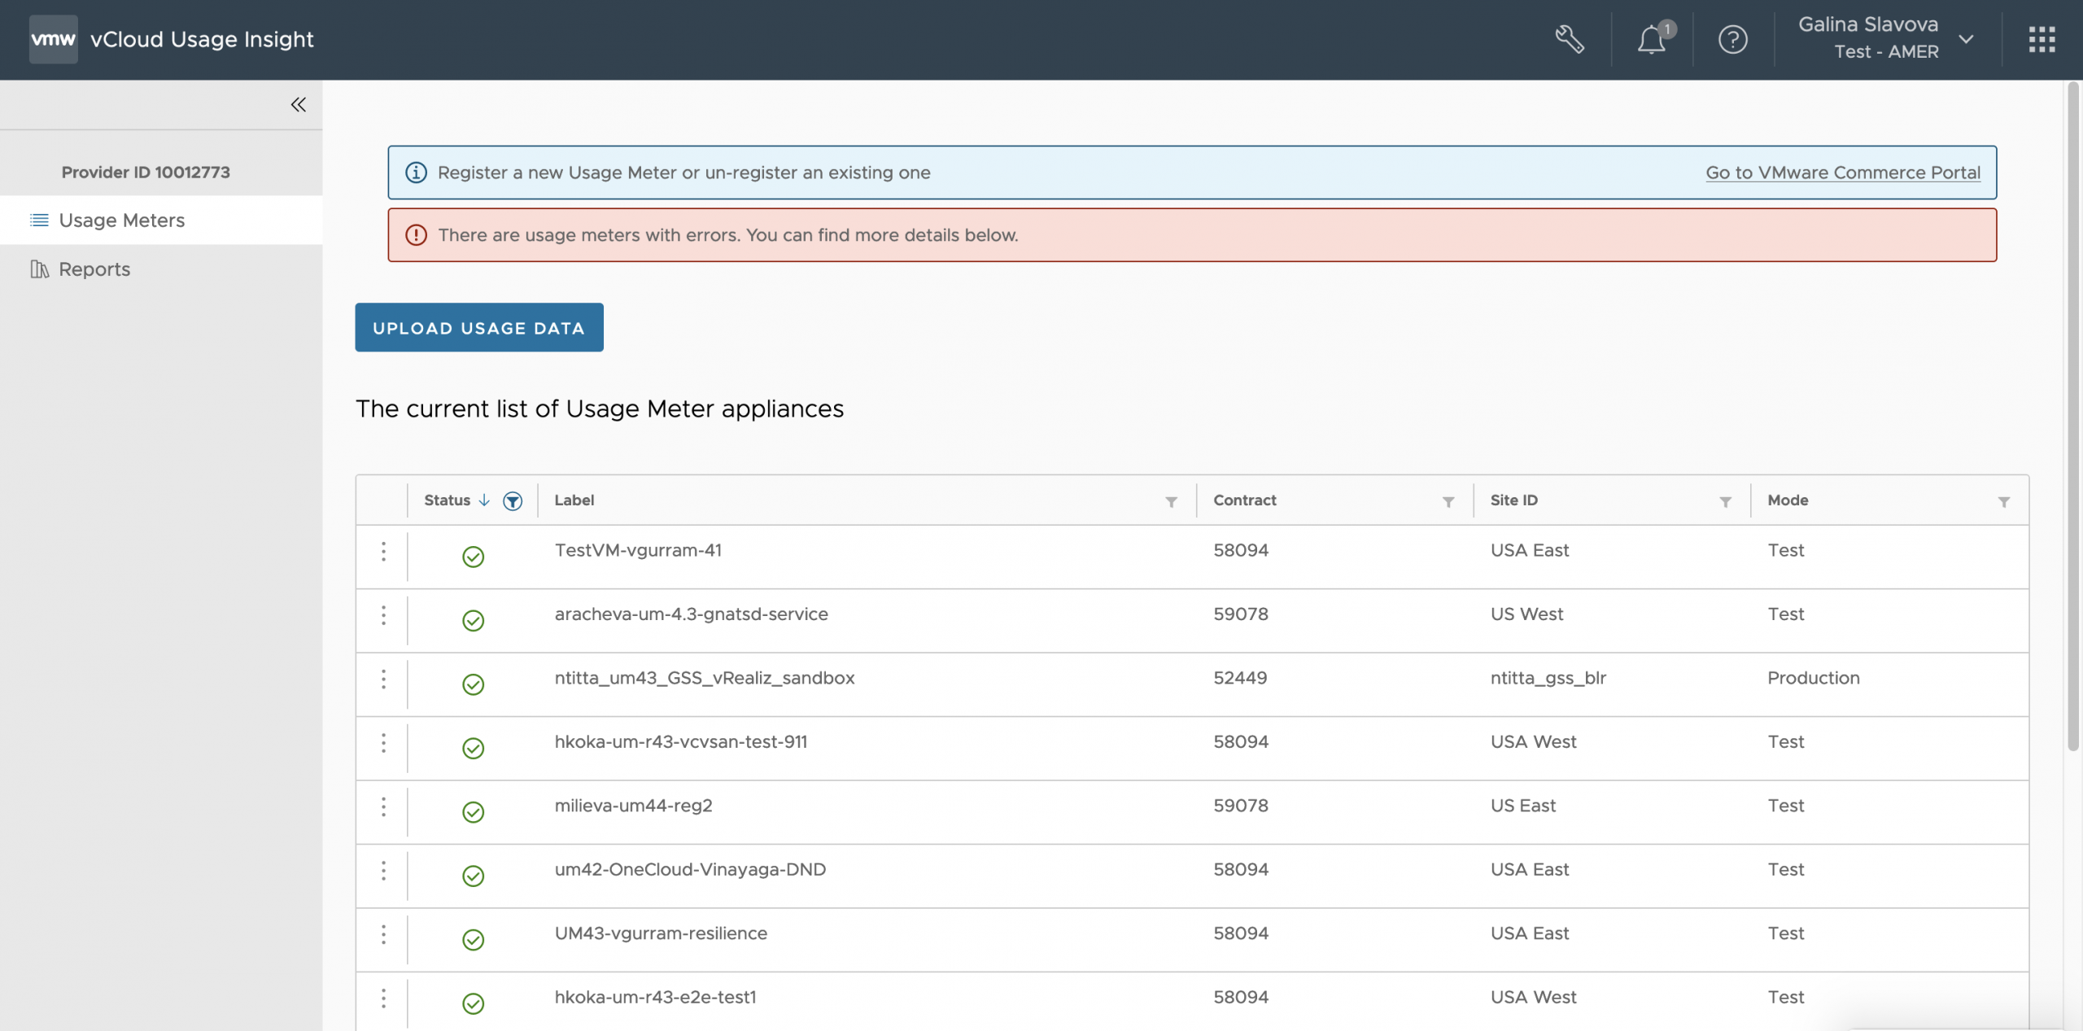Click green status icon for ntitta_um43_GSS_vRealiz_sandbox

(x=473, y=684)
